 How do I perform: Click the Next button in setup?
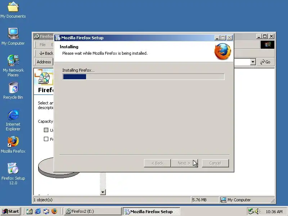(x=184, y=163)
